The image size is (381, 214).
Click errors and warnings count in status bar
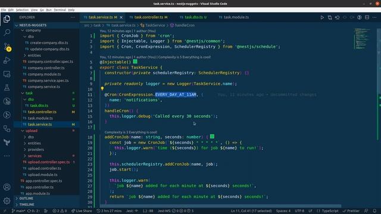pyautogui.click(x=60, y=211)
